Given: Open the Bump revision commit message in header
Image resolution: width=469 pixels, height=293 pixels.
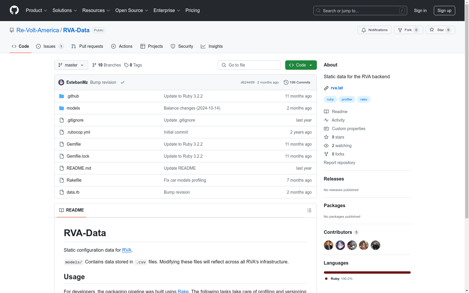Looking at the screenshot, I should [103, 82].
